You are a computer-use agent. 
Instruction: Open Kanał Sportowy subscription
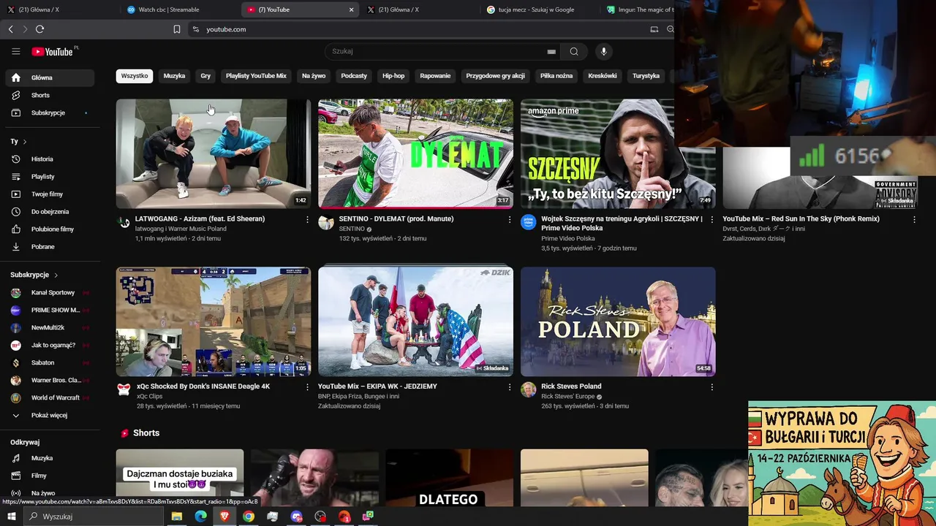(x=50, y=292)
